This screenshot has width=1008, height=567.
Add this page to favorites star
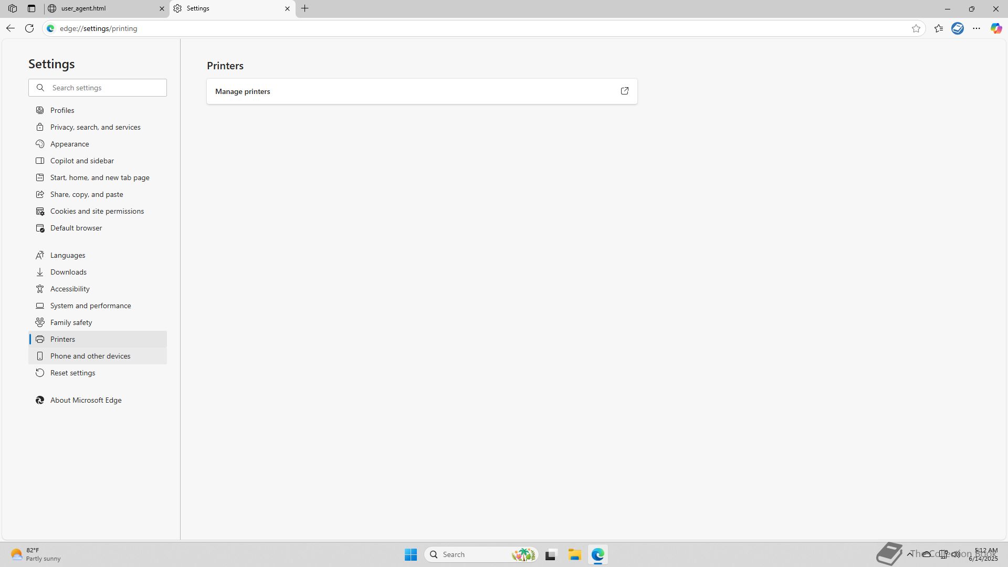click(916, 28)
